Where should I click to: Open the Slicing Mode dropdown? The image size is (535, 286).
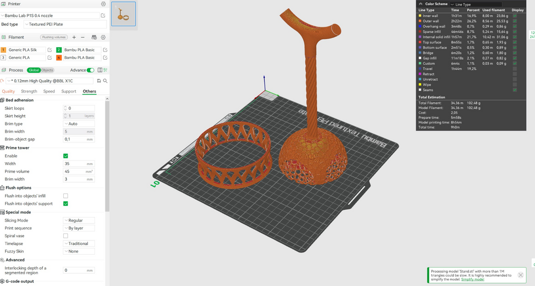point(79,221)
